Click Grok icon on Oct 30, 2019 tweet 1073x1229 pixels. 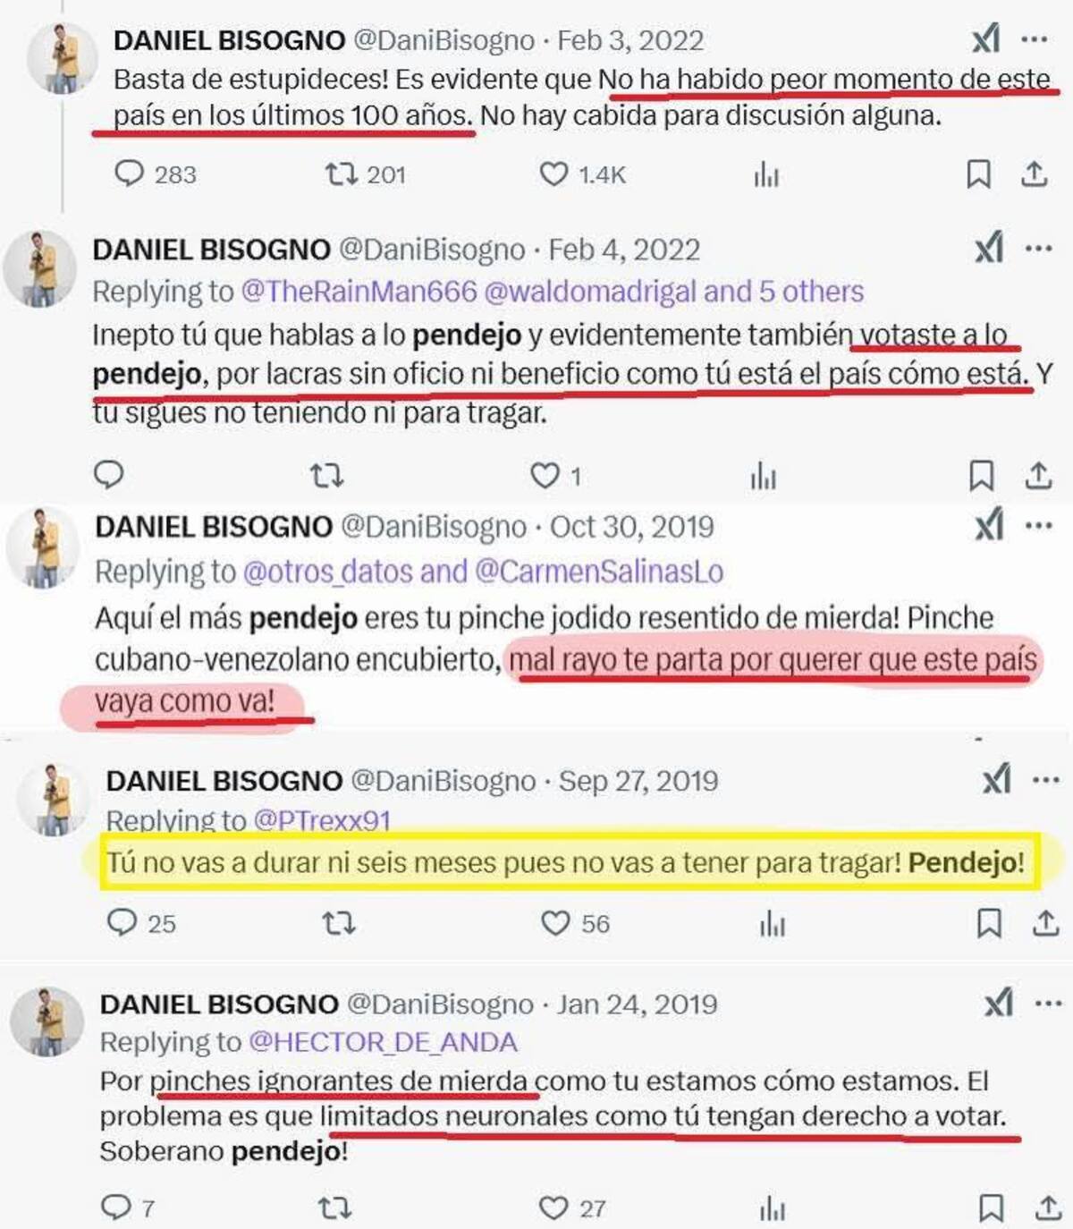tap(989, 526)
